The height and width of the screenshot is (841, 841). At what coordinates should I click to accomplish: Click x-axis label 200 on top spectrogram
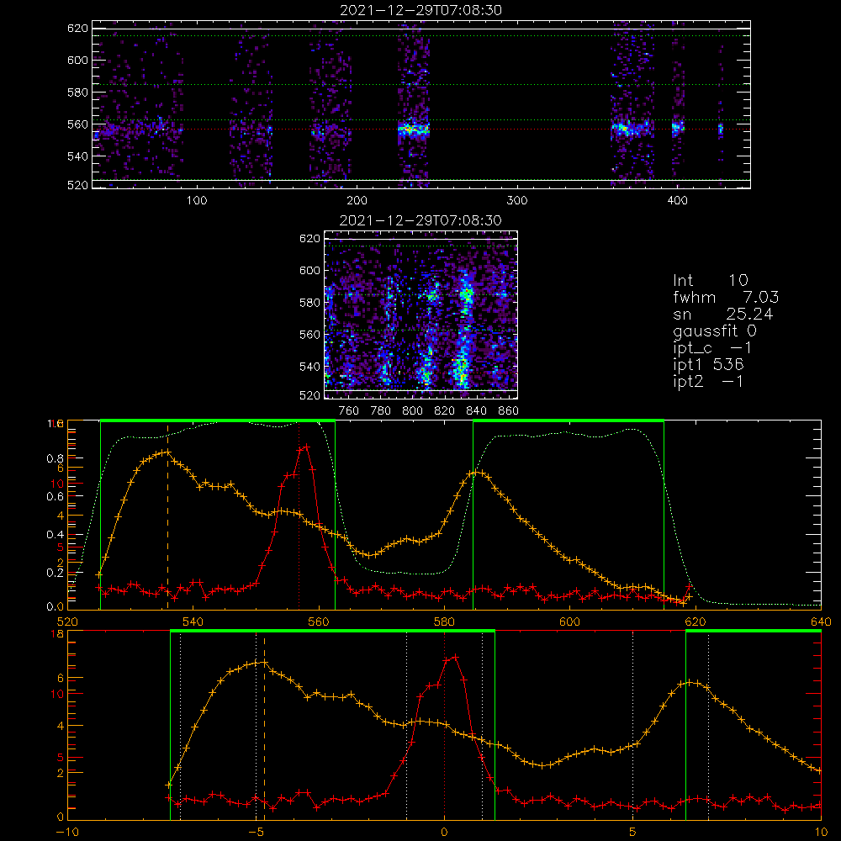click(x=357, y=201)
